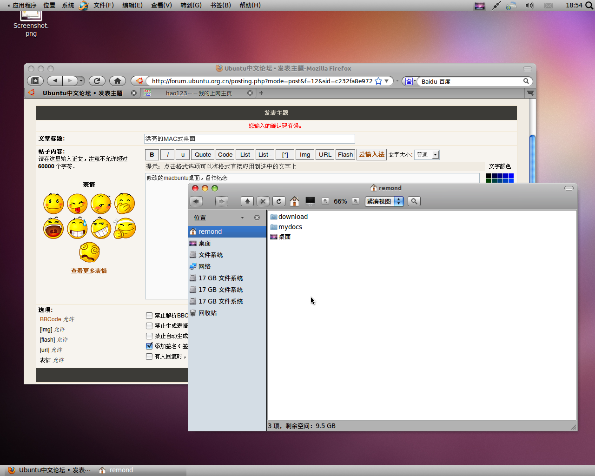Bookmark this page with the URL star
The width and height of the screenshot is (595, 476).
[x=378, y=81]
